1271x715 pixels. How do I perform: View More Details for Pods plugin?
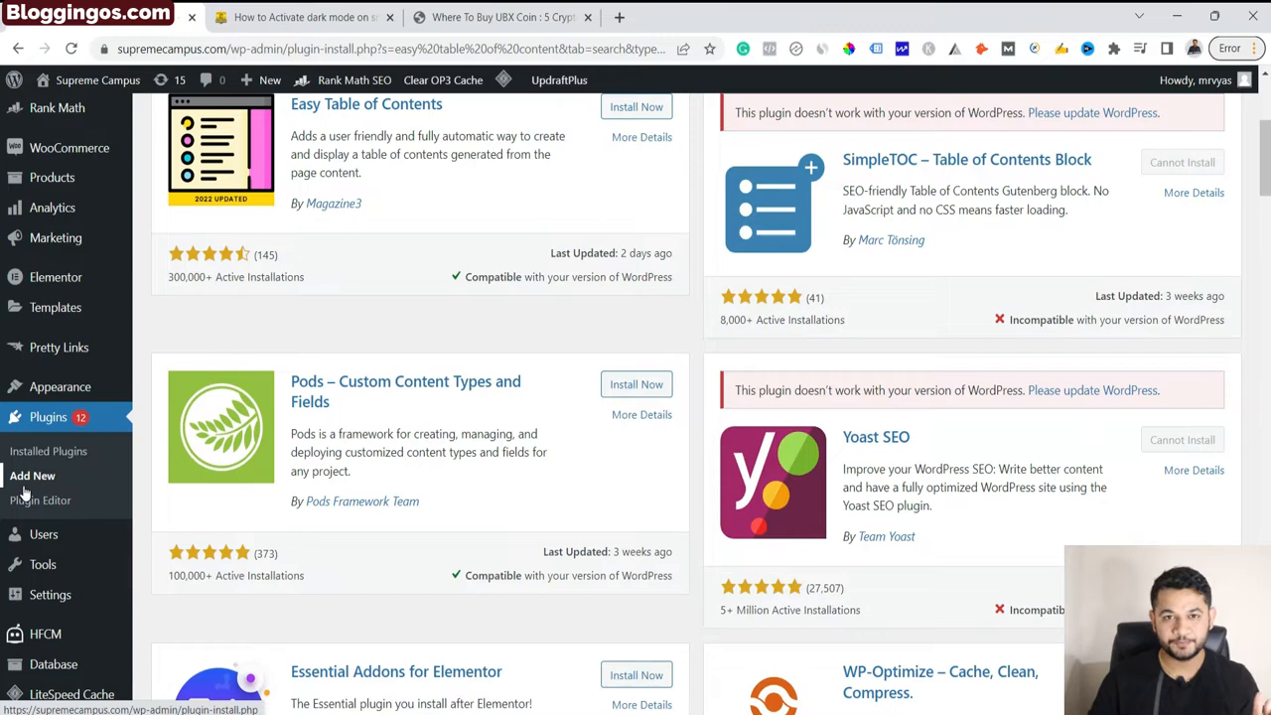click(641, 415)
